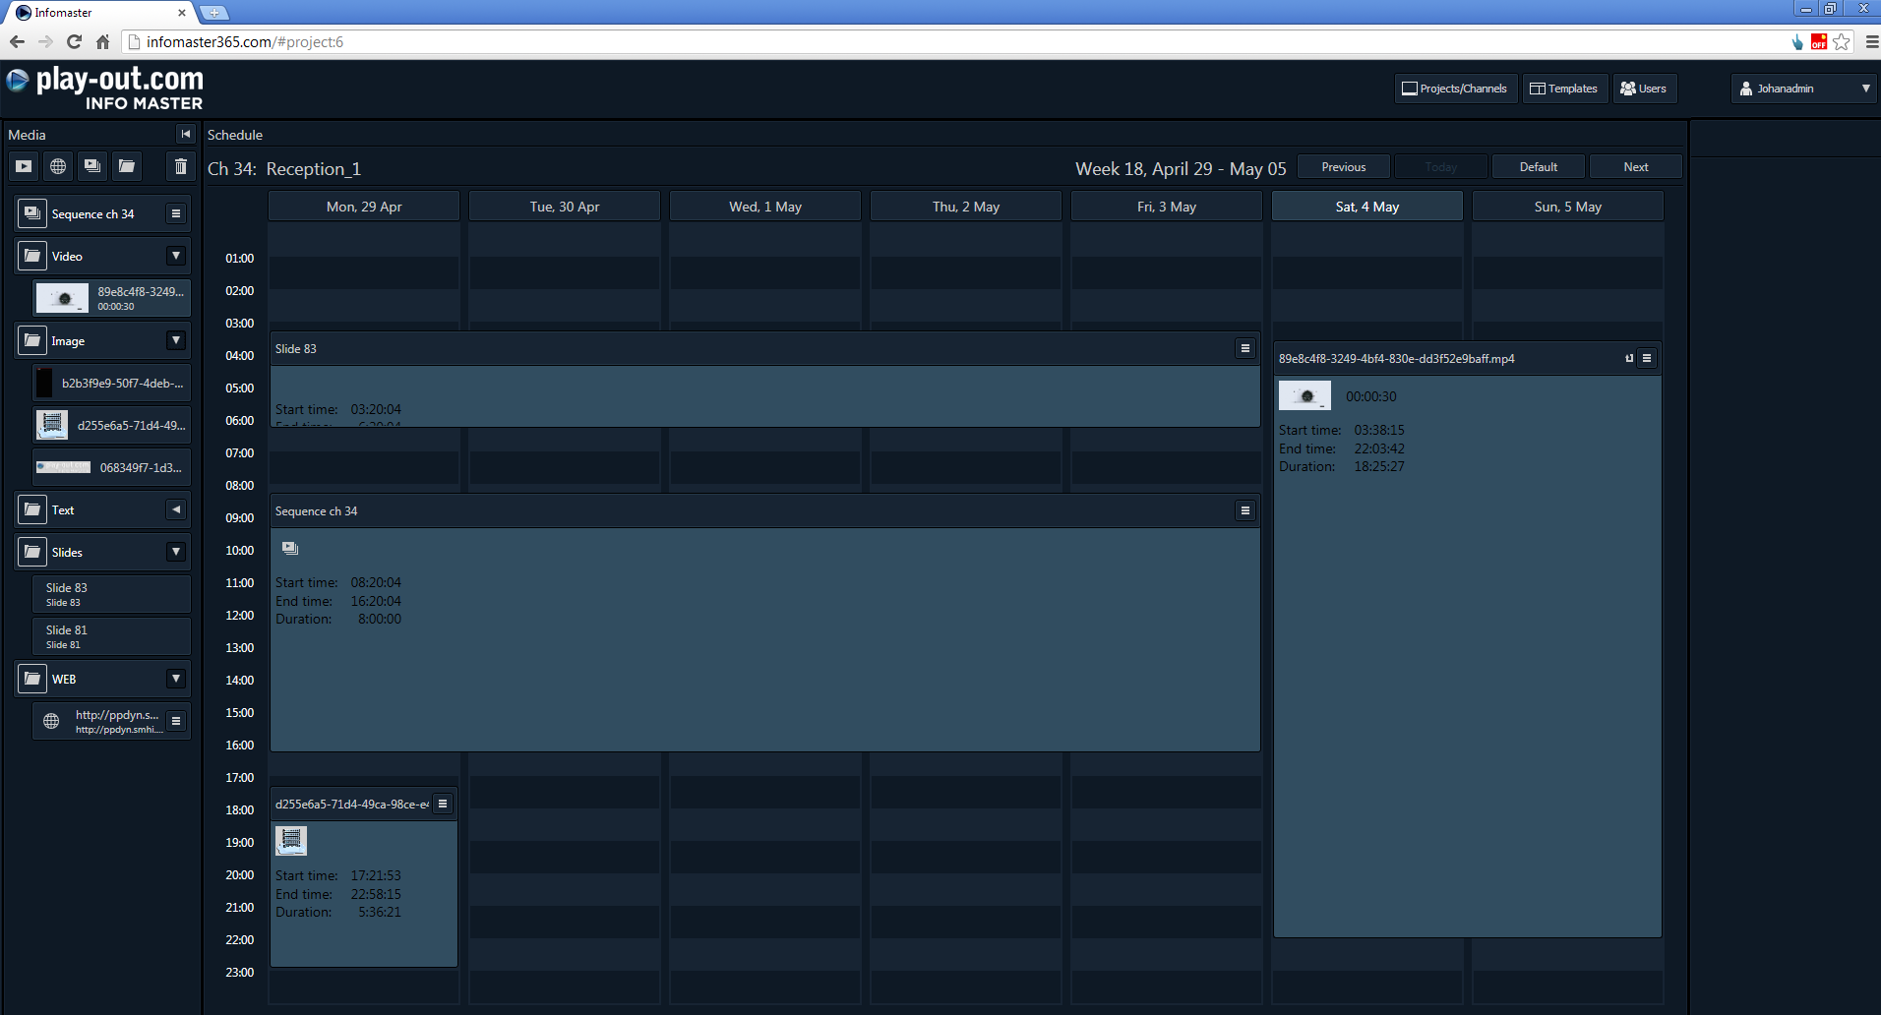Open Projects/Channels page
This screenshot has height=1015, width=1881.
1455,89
